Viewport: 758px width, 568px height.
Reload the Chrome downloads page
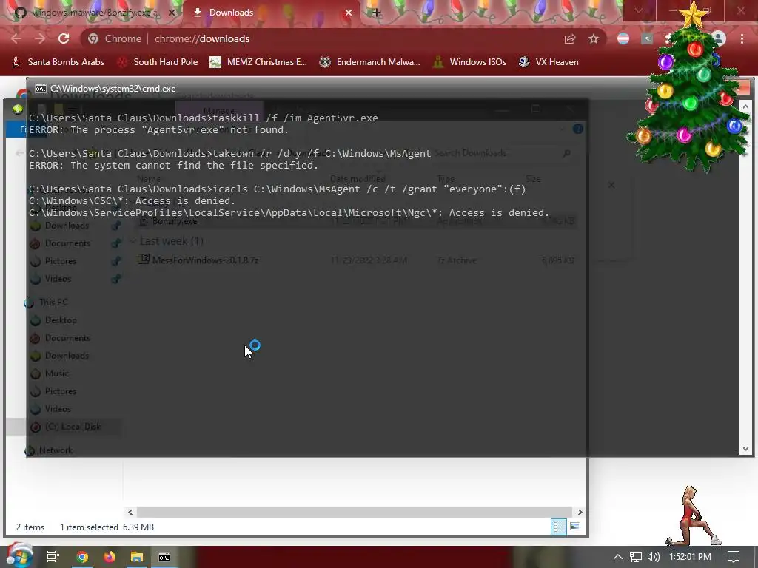pyautogui.click(x=64, y=38)
